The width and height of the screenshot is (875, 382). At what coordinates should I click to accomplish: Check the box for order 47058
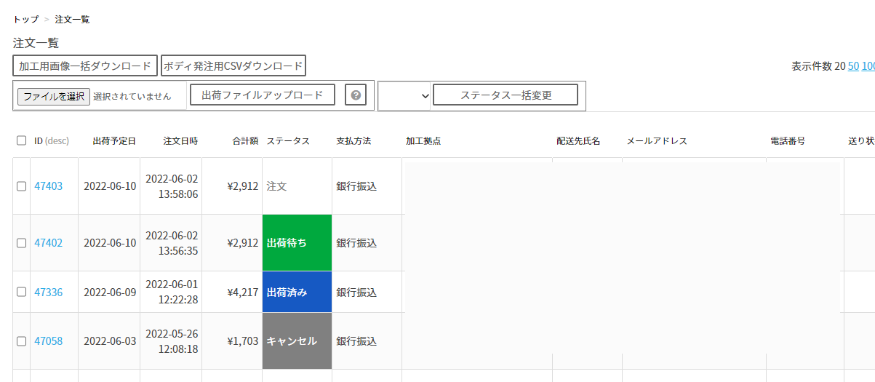click(21, 341)
